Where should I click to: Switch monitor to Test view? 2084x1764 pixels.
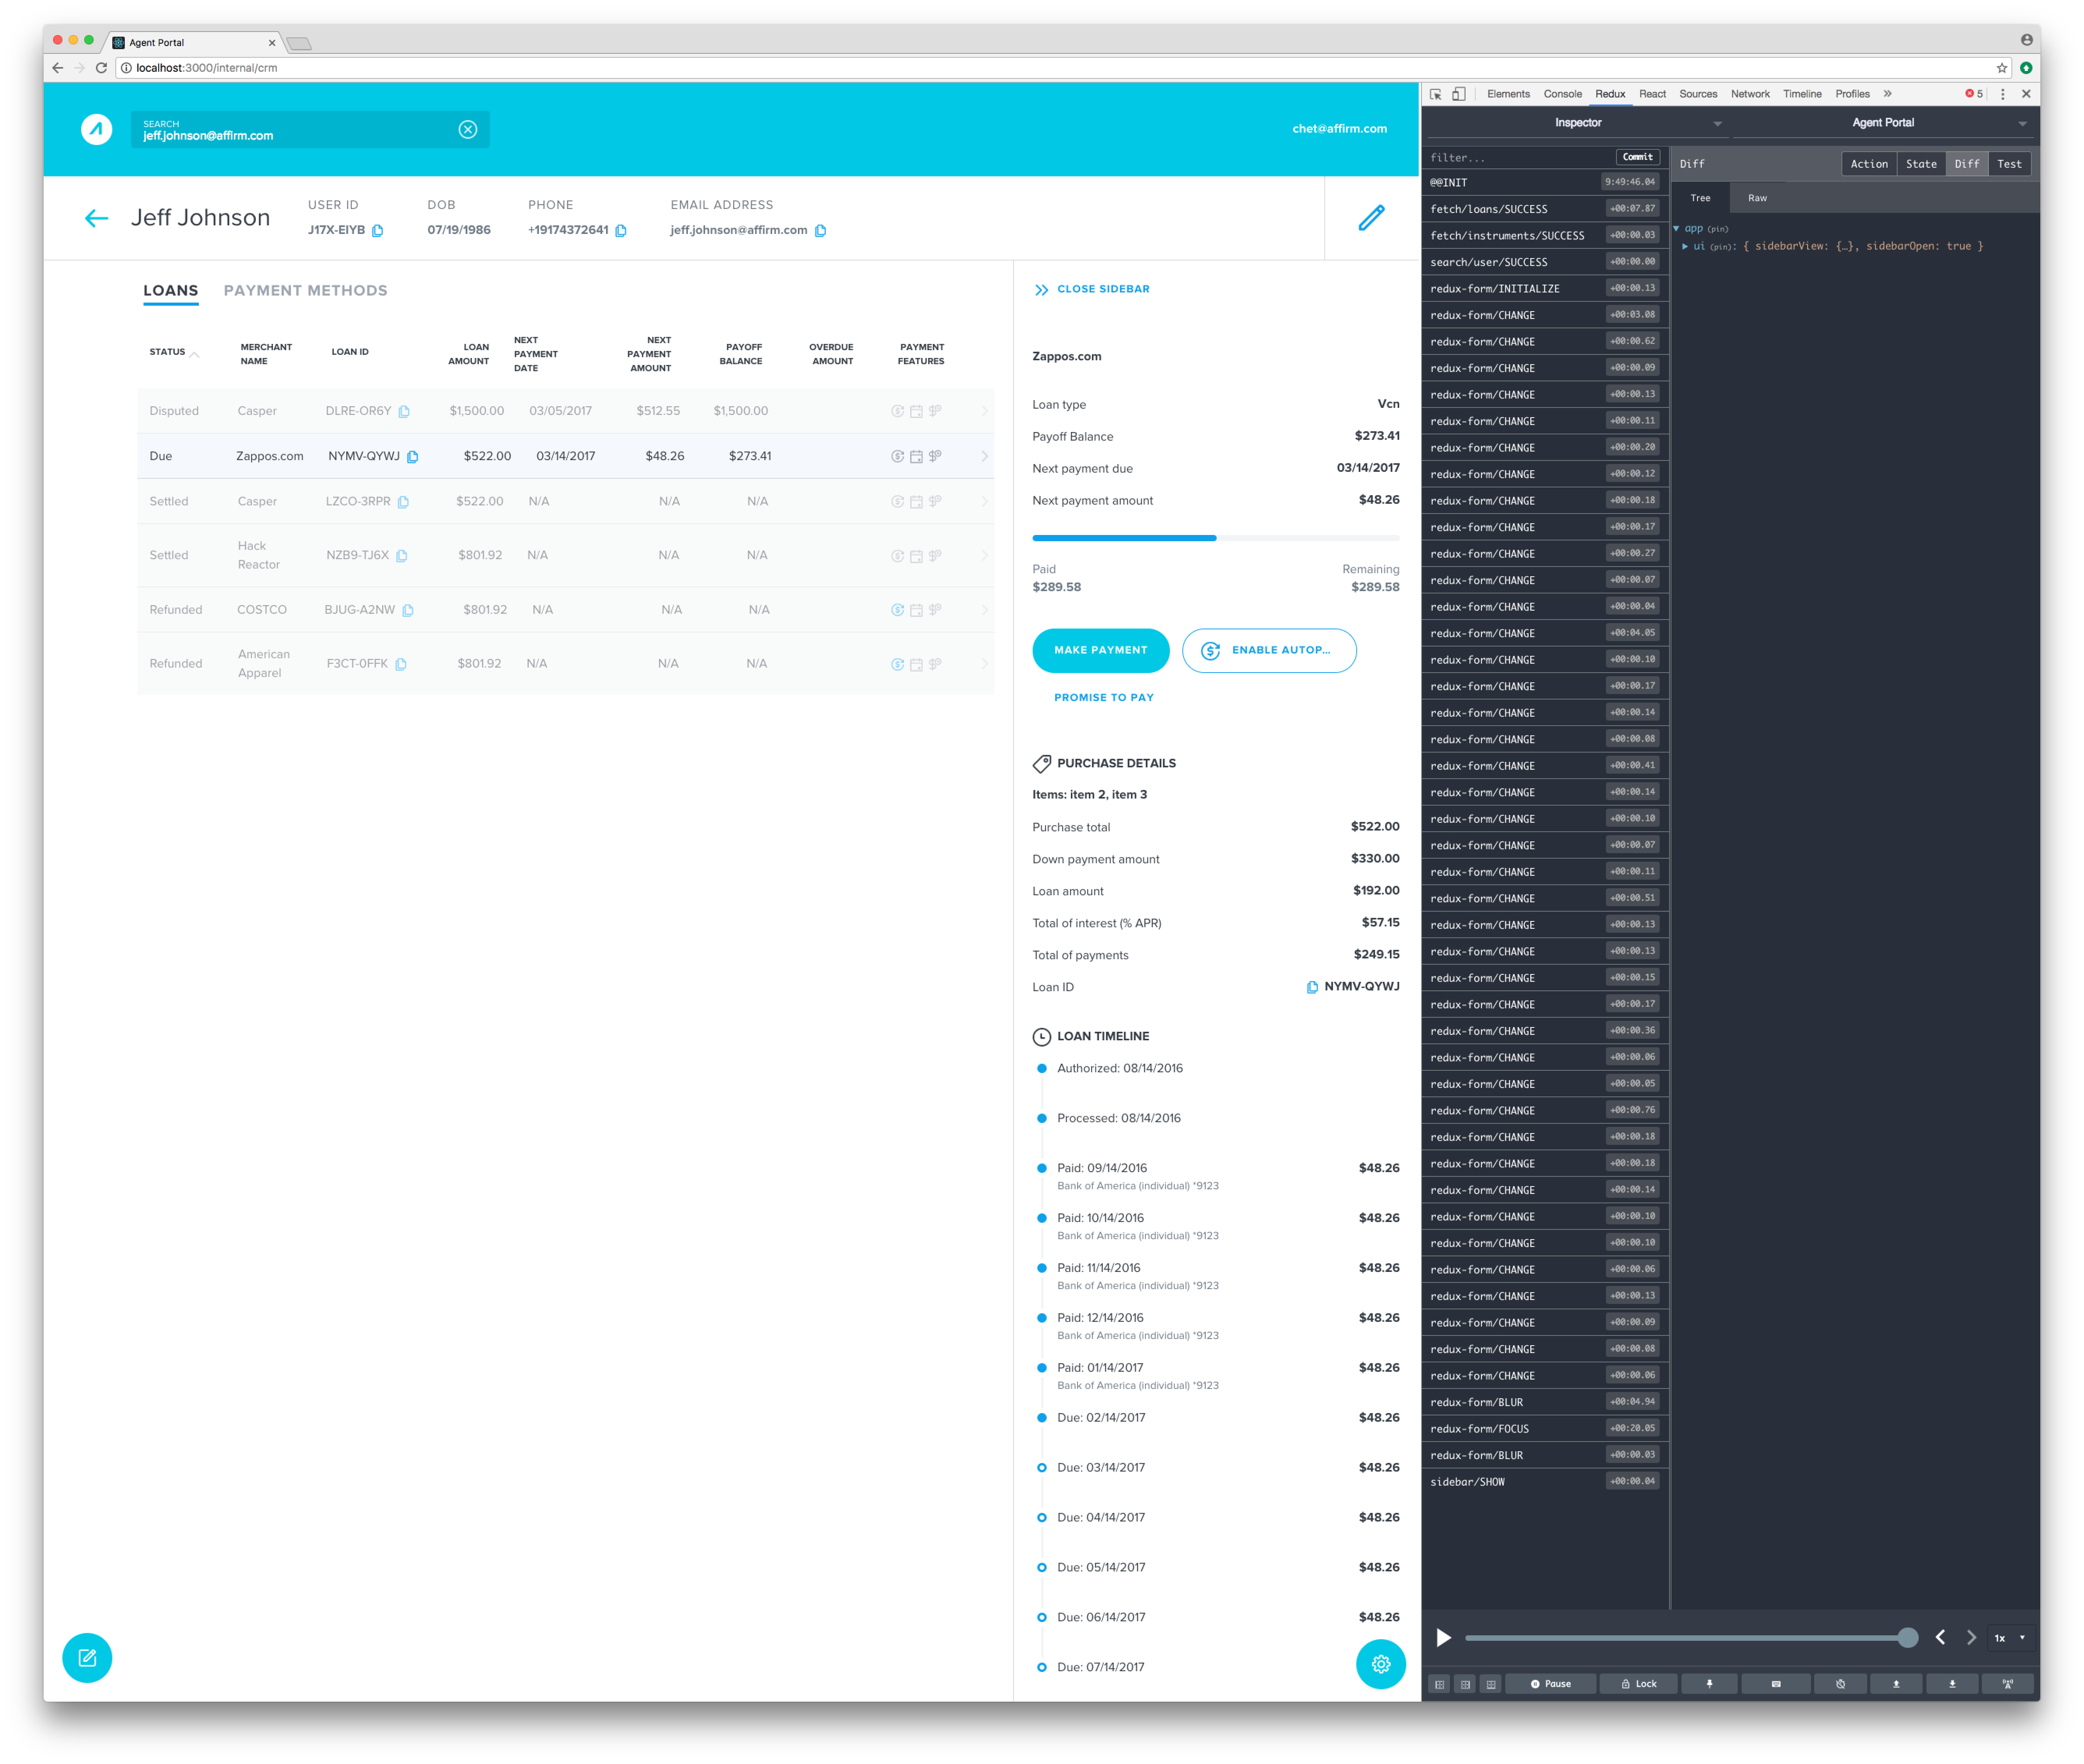coord(2009,164)
